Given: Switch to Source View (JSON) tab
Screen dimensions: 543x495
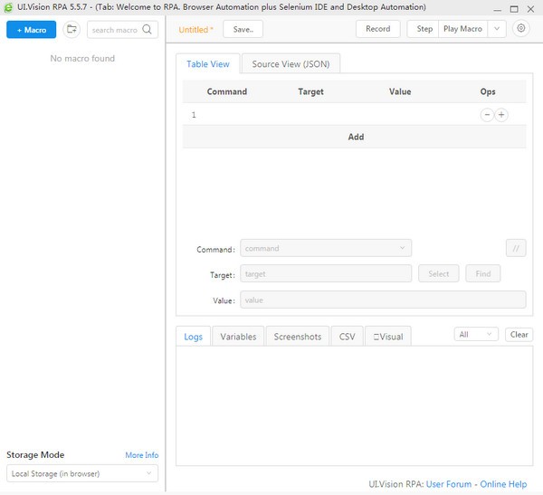Looking at the screenshot, I should point(291,64).
